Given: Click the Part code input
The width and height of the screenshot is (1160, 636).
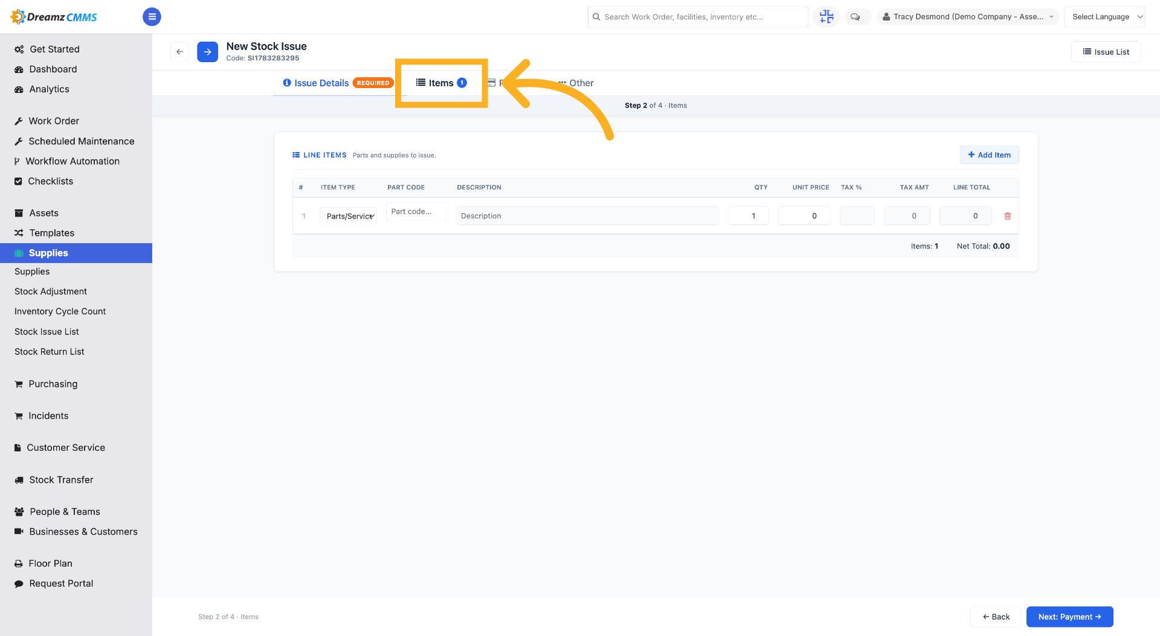Looking at the screenshot, I should [x=416, y=212].
